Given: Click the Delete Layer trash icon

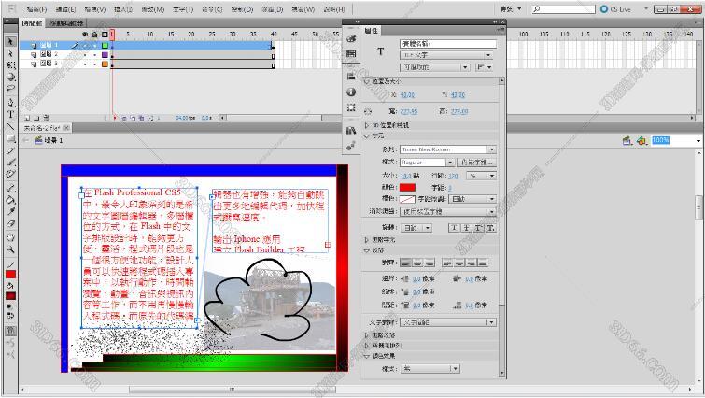Looking at the screenshot, I should pos(46,118).
